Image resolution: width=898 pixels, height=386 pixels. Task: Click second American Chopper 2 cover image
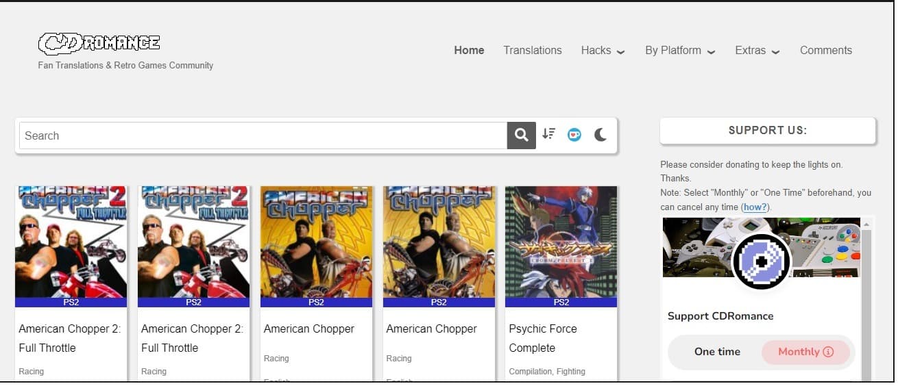193,242
